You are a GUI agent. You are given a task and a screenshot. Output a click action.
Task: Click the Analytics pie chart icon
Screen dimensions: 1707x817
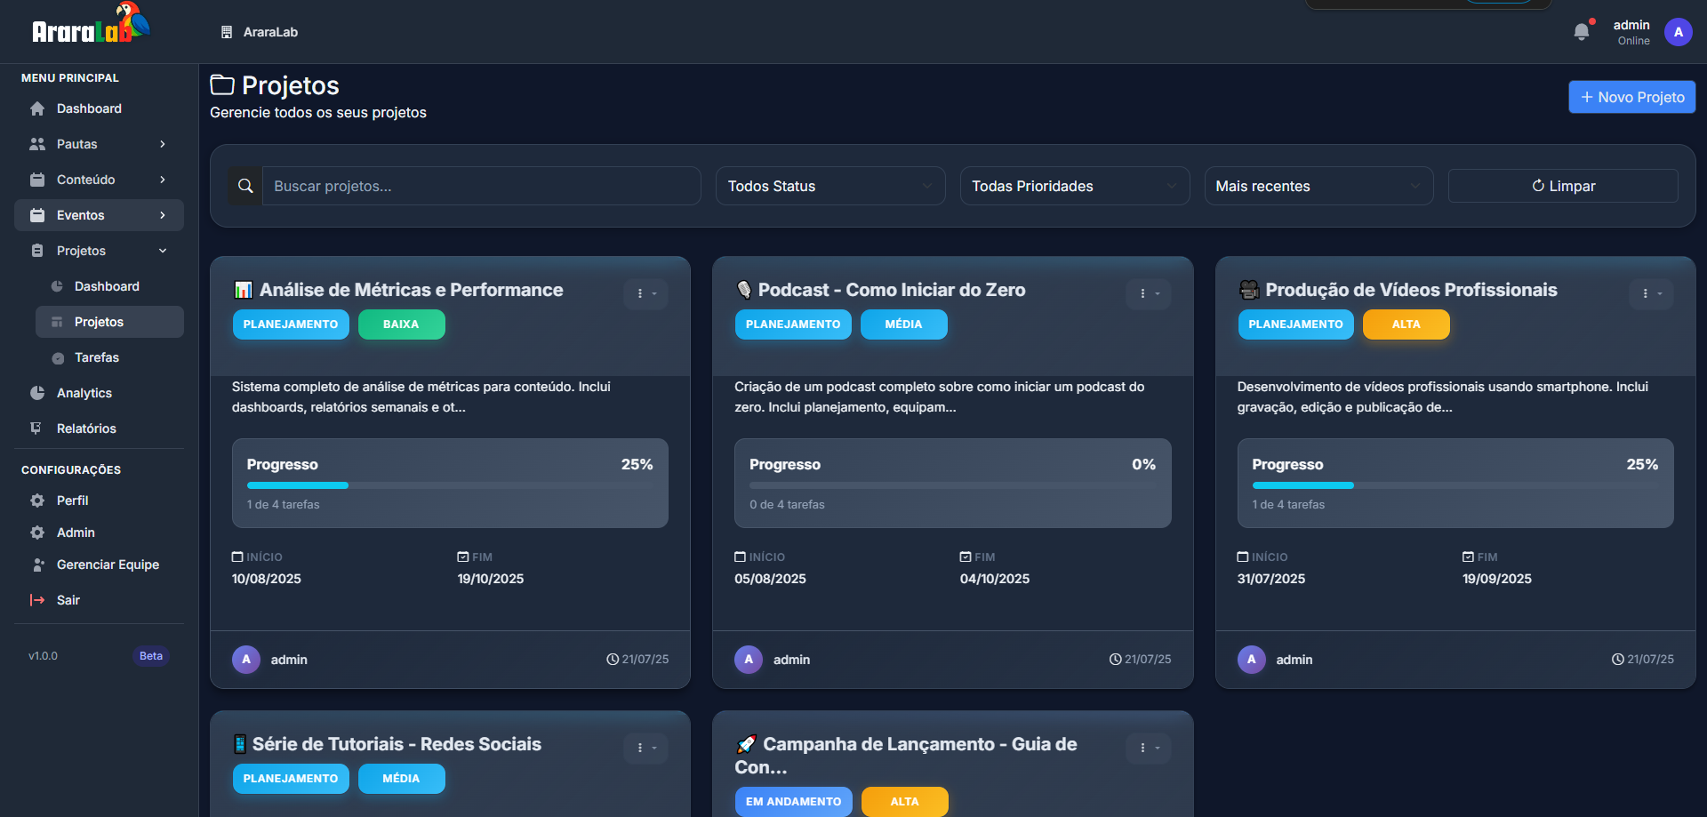tap(37, 393)
